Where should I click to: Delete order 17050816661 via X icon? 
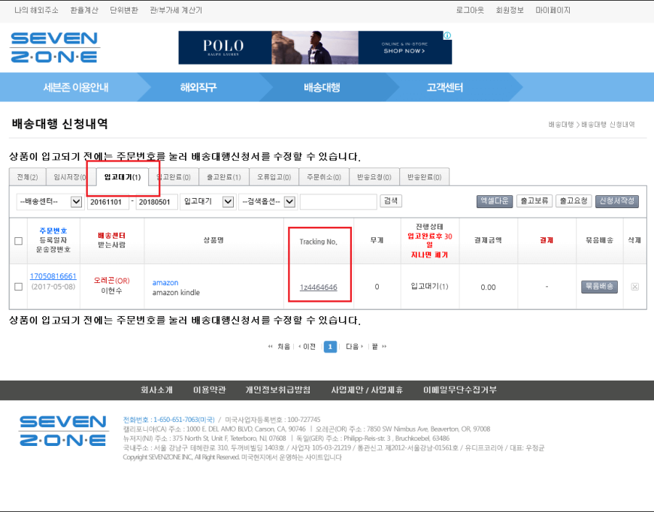634,287
